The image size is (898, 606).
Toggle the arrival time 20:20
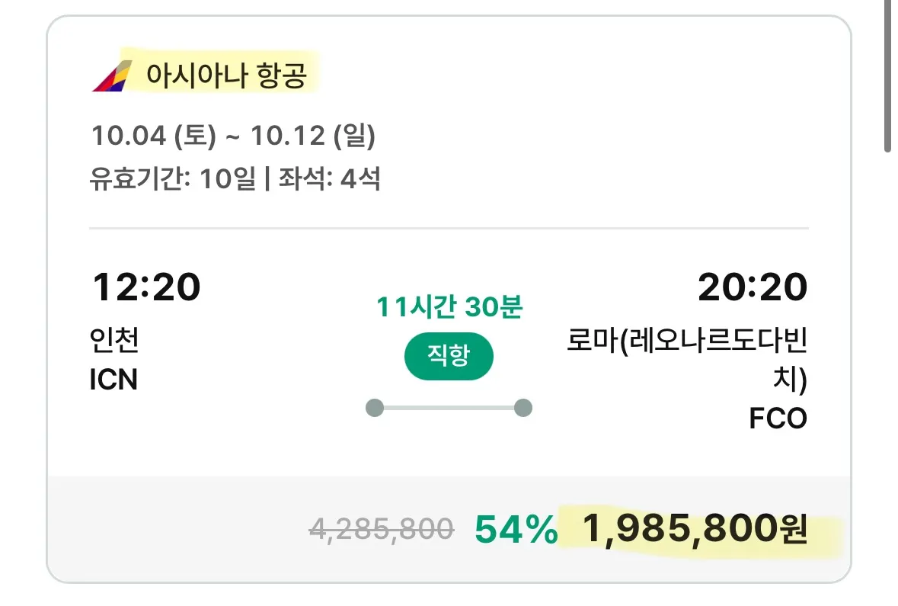pos(753,287)
